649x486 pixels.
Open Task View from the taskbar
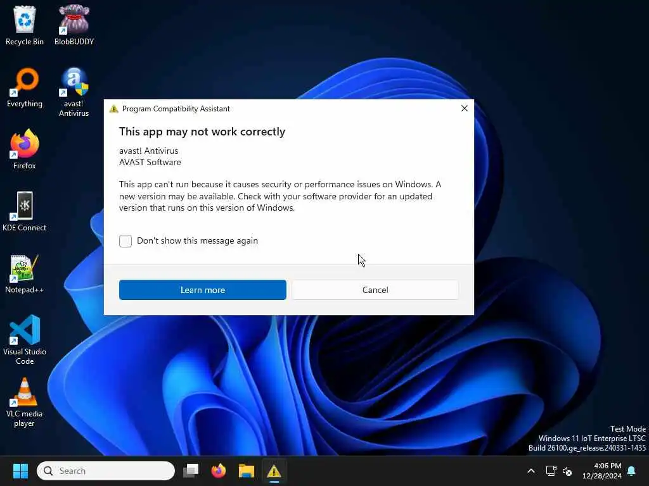click(191, 471)
